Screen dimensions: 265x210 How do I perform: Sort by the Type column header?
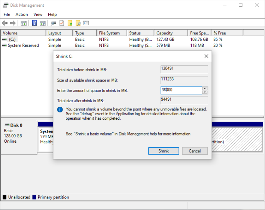click(85, 33)
